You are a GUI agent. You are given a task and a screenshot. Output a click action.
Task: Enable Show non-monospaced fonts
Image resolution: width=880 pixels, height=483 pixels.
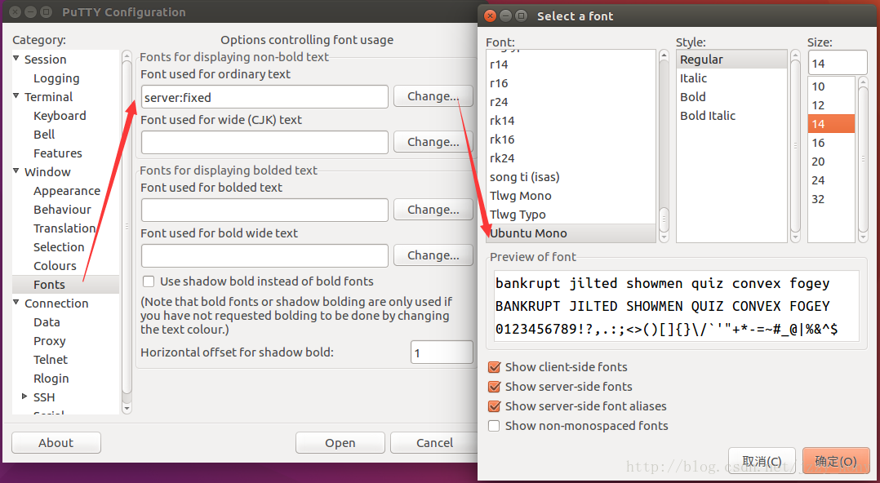tap(494, 426)
